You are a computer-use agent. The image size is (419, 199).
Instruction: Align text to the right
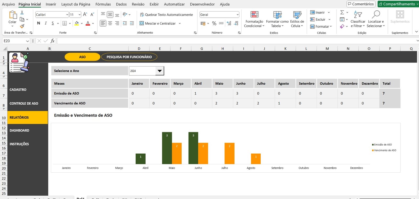[117, 23]
